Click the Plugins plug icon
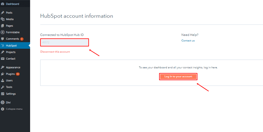Image resolution: width=263 pixels, height=132 pixels. pos(2,74)
